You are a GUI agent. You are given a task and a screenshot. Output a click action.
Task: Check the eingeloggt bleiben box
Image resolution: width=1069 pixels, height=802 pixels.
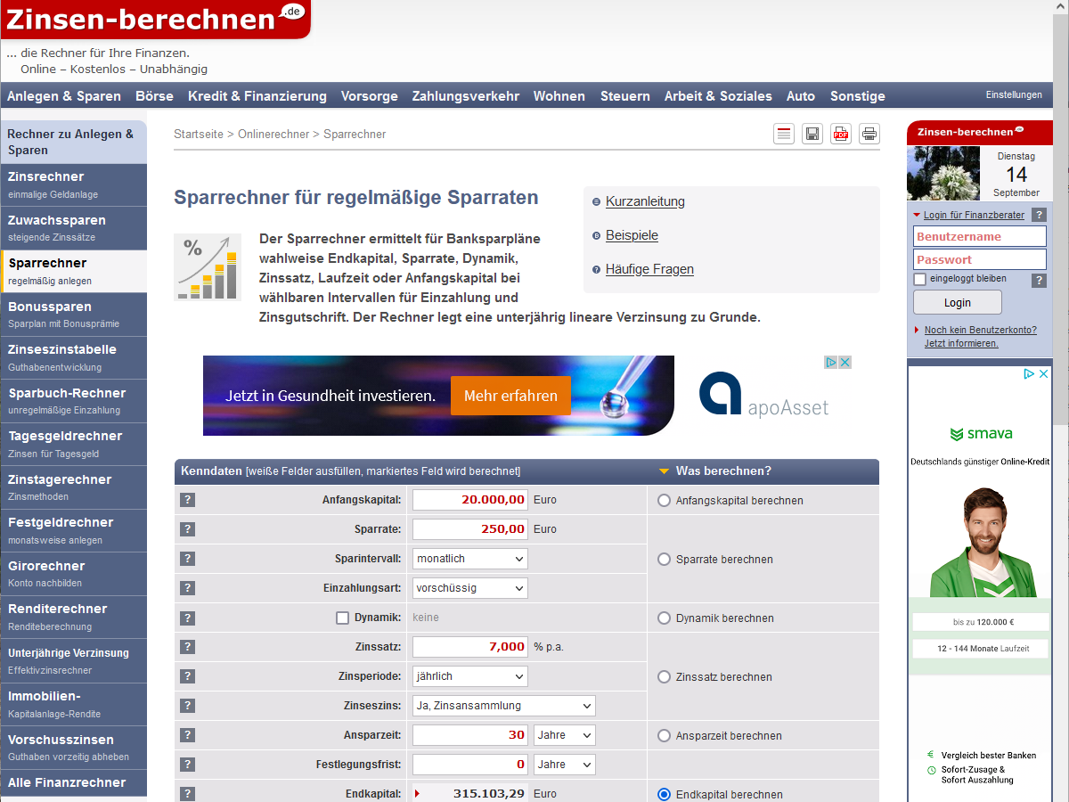(x=920, y=279)
